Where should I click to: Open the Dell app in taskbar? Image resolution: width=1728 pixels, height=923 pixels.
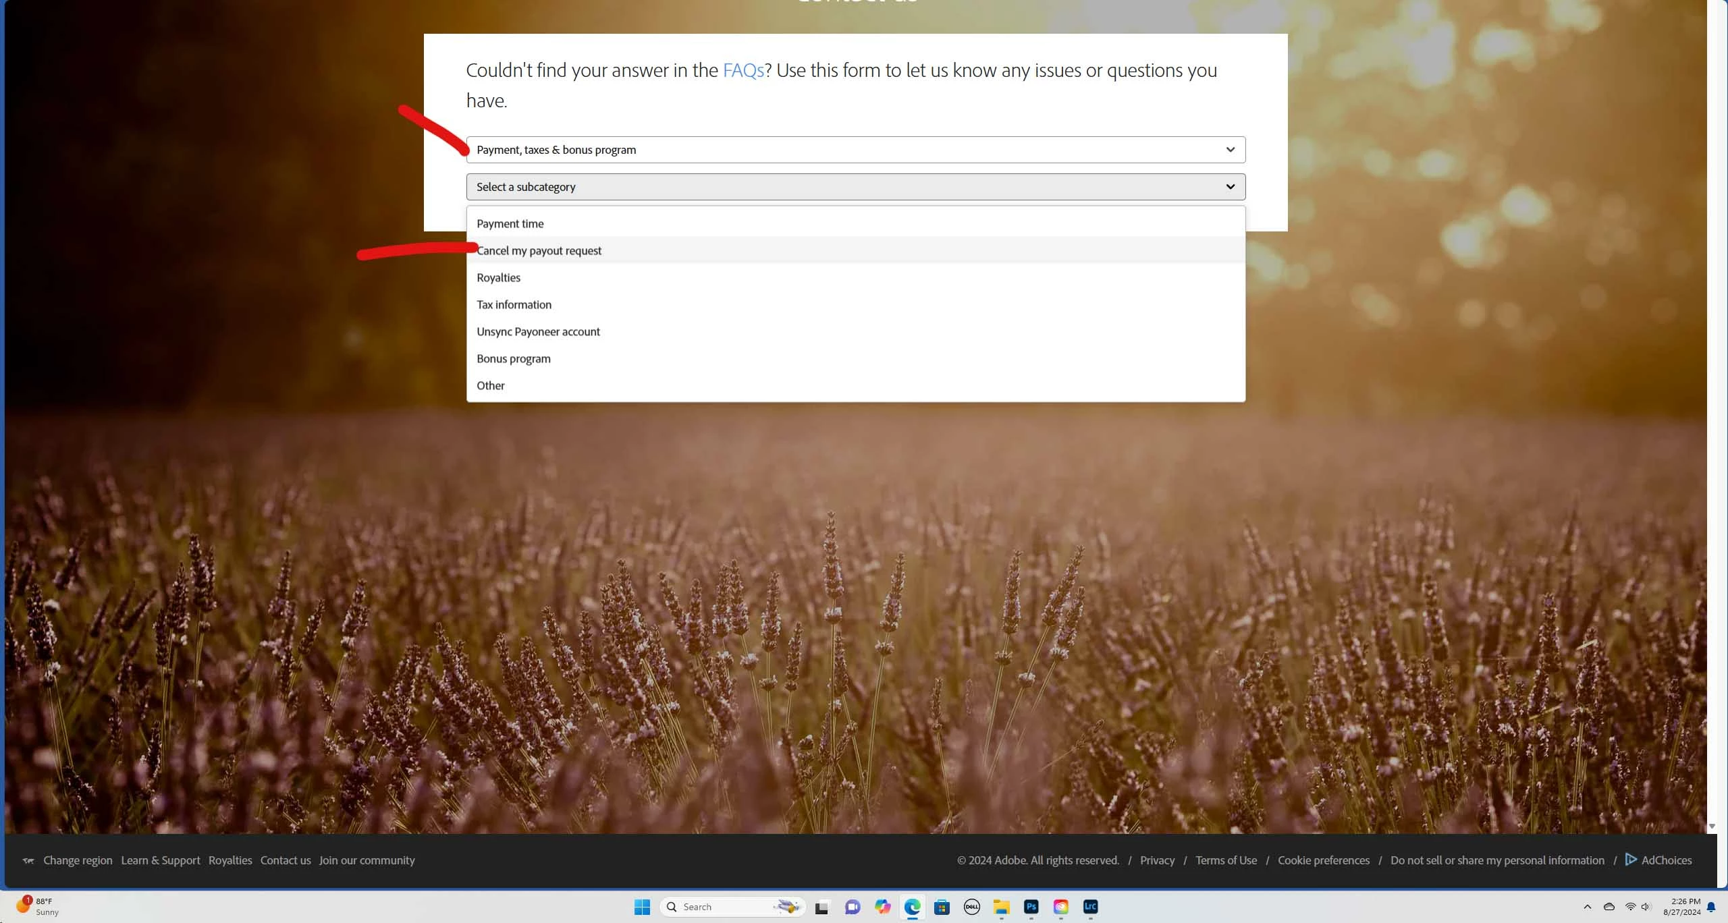pyautogui.click(x=971, y=907)
